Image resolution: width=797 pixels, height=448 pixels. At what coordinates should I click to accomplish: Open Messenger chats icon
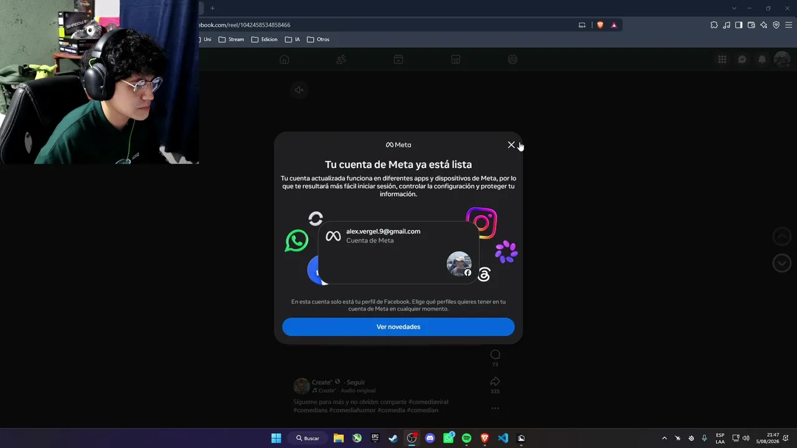[x=742, y=60]
